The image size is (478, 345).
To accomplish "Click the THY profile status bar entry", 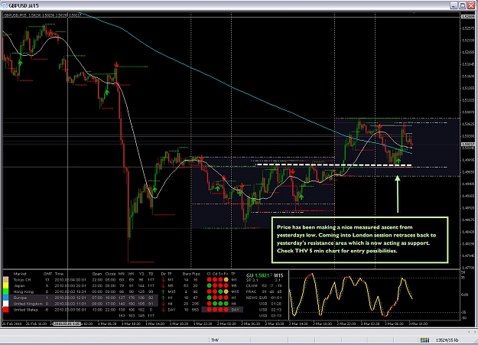I will 215,340.
